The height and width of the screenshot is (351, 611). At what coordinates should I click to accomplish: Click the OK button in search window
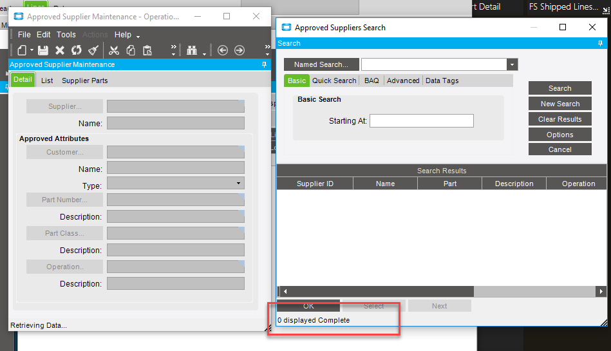308,306
